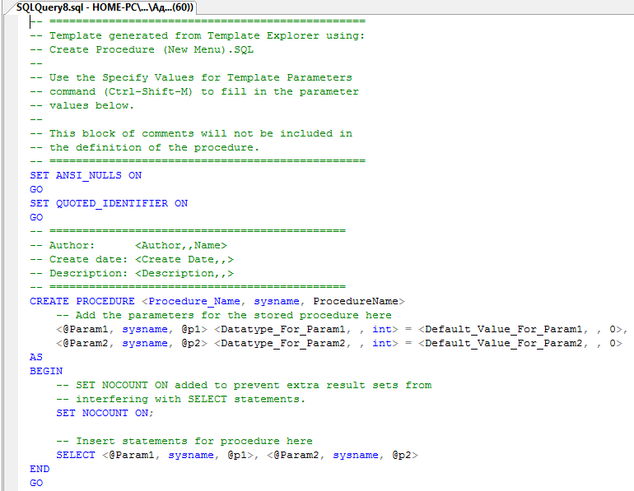Click the 'GO' after SET ANSI_NULLS ON

click(36, 189)
